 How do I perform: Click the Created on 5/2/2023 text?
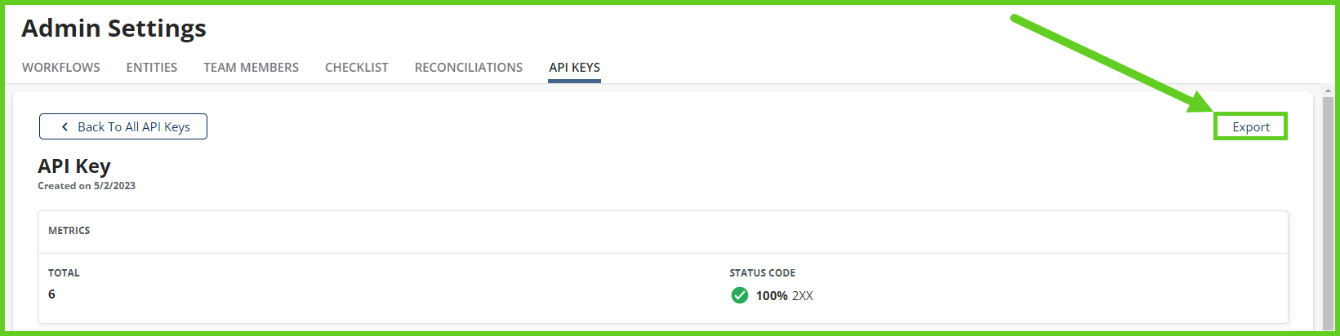87,186
